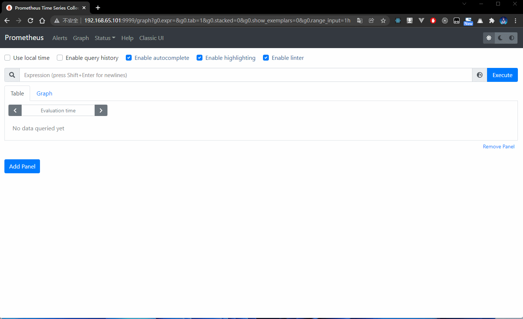Image resolution: width=523 pixels, height=319 pixels.
Task: Select browser-preferred theme half-circle icon
Action: [x=512, y=38]
